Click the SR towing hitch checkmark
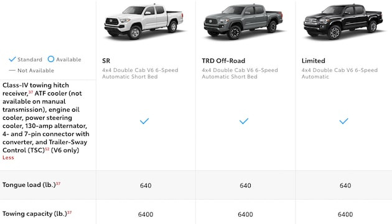 (144, 121)
